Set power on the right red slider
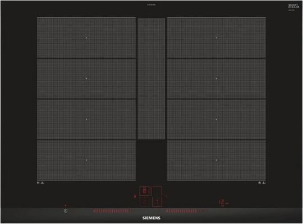Viewport: 303px width, 224px height. coord(181,211)
